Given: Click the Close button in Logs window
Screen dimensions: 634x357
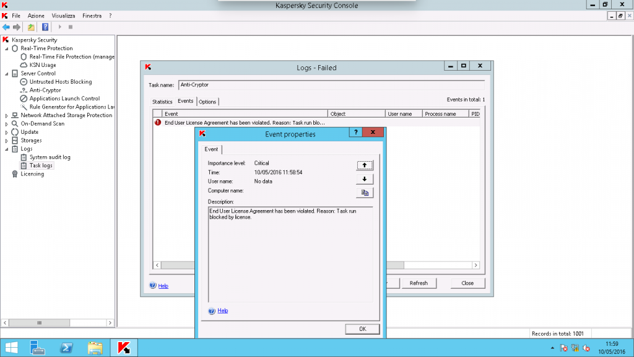Looking at the screenshot, I should (468, 283).
